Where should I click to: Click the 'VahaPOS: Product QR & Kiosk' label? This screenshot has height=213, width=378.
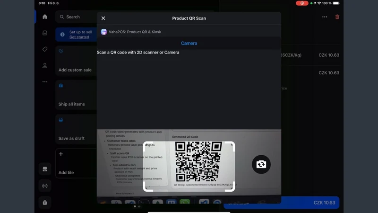point(135,32)
